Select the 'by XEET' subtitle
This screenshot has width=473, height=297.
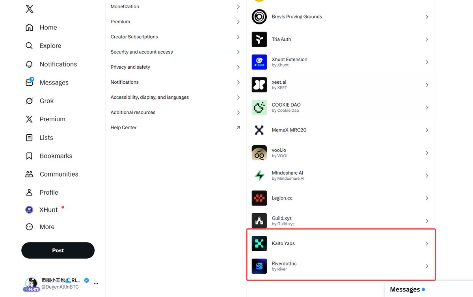click(279, 88)
